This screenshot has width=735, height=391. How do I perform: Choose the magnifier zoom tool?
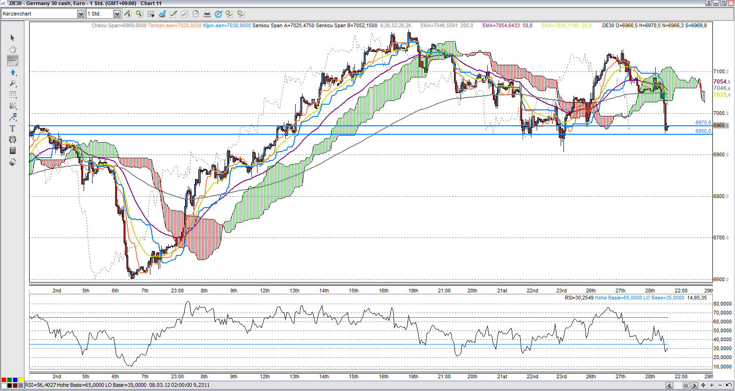pos(13,84)
